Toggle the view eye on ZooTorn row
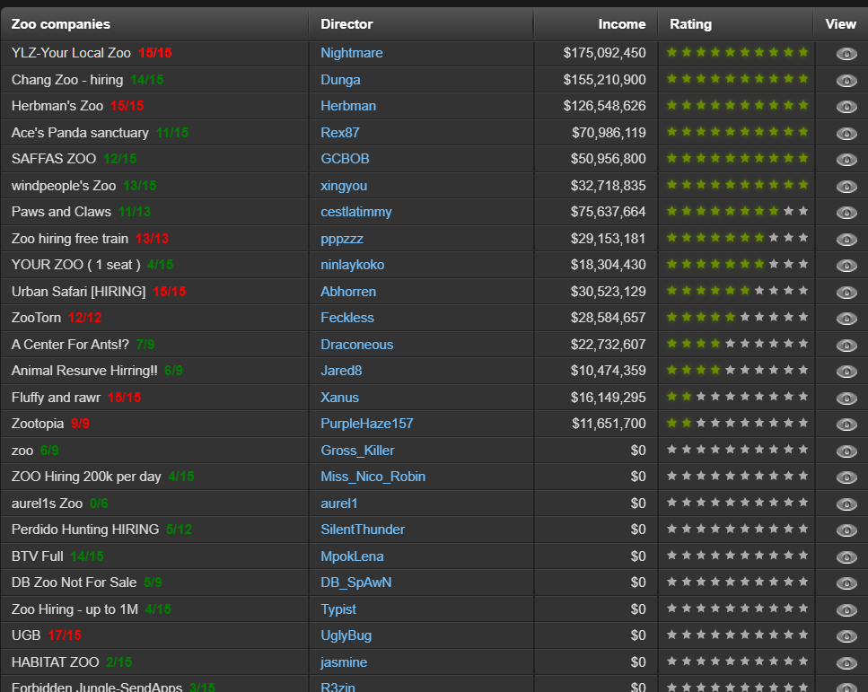Viewport: 868px width, 692px height. [846, 318]
